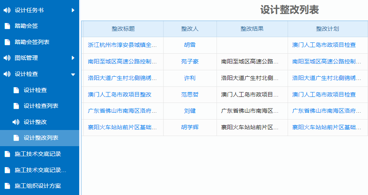Open the 设计整改列表 menu item
Viewport: 368px width, 195px height.
(x=41, y=138)
